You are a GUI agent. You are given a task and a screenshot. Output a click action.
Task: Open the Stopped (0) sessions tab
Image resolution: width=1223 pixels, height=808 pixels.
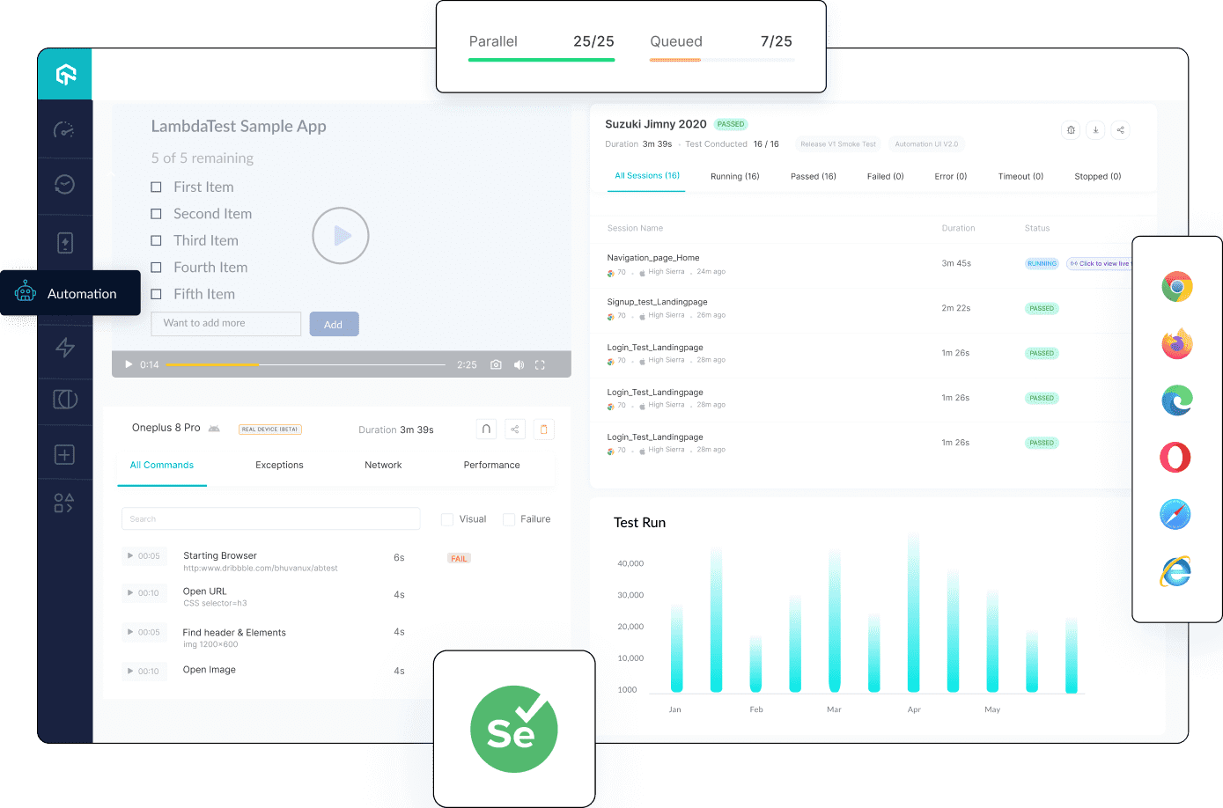point(1097,177)
